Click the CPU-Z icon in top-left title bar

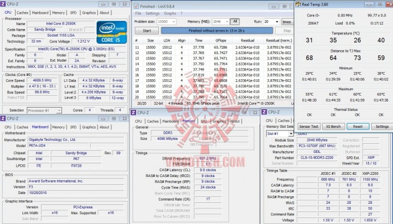tap(3, 4)
